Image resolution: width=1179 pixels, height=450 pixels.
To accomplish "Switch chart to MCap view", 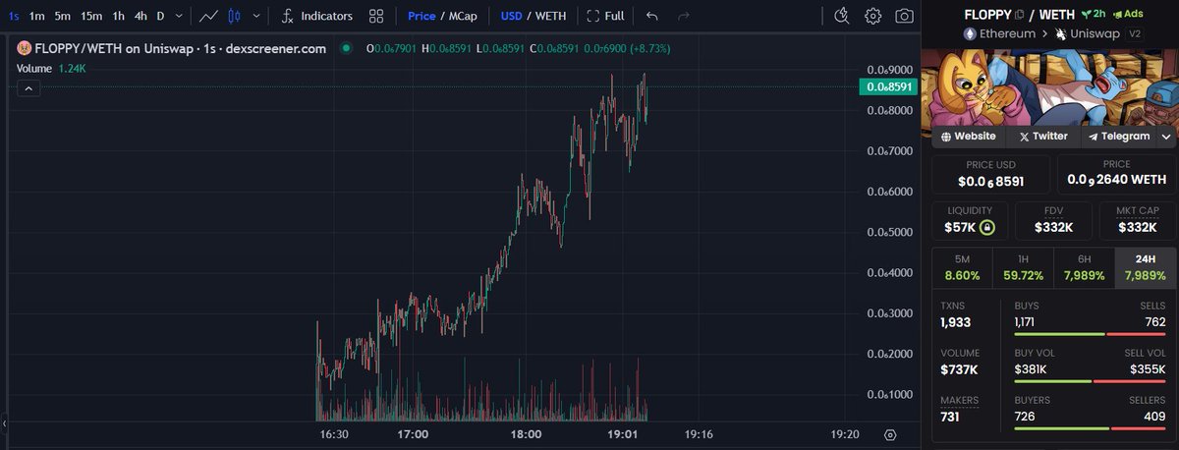I will pyautogui.click(x=463, y=16).
